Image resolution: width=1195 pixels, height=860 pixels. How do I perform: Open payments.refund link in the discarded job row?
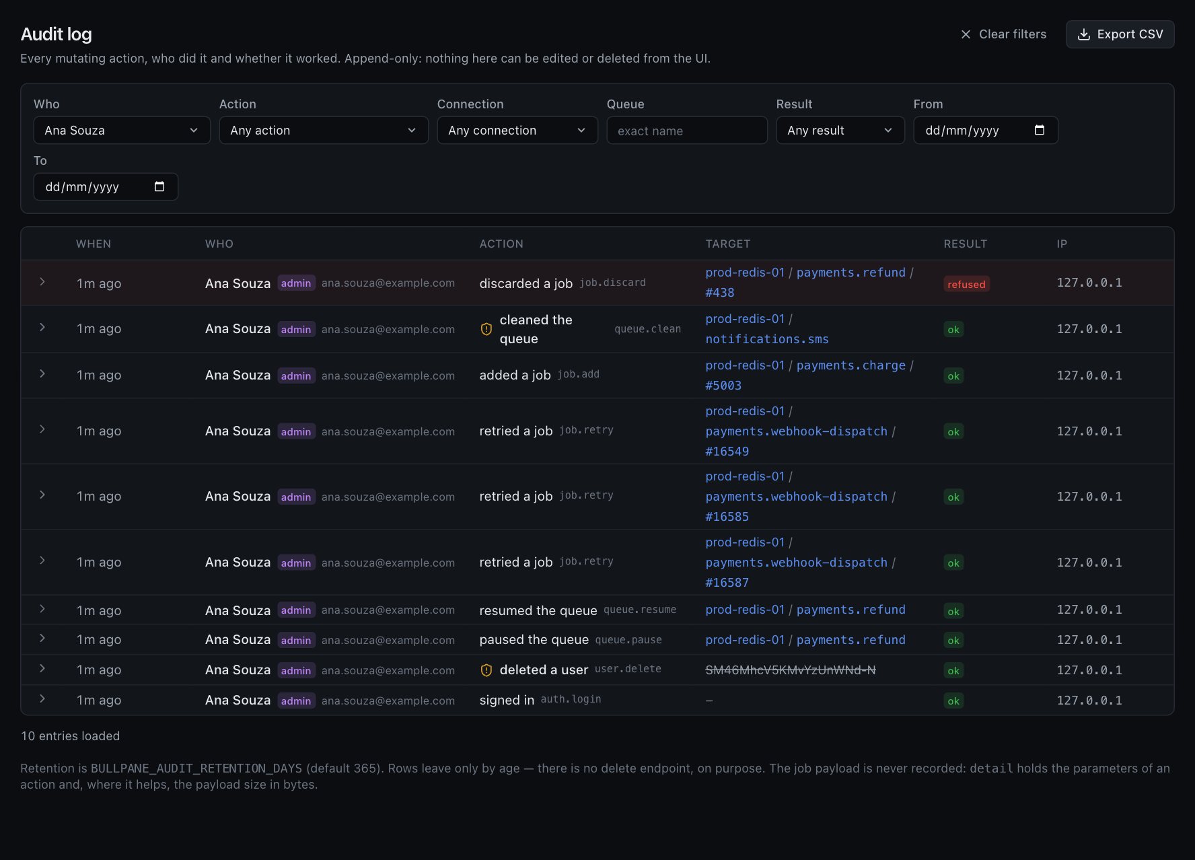pyautogui.click(x=850, y=273)
